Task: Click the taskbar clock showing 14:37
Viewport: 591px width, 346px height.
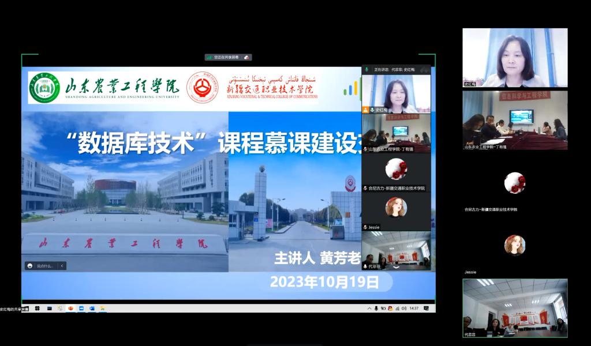Action: coord(414,309)
